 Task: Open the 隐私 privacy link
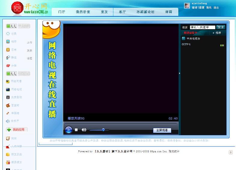coord(209,8)
